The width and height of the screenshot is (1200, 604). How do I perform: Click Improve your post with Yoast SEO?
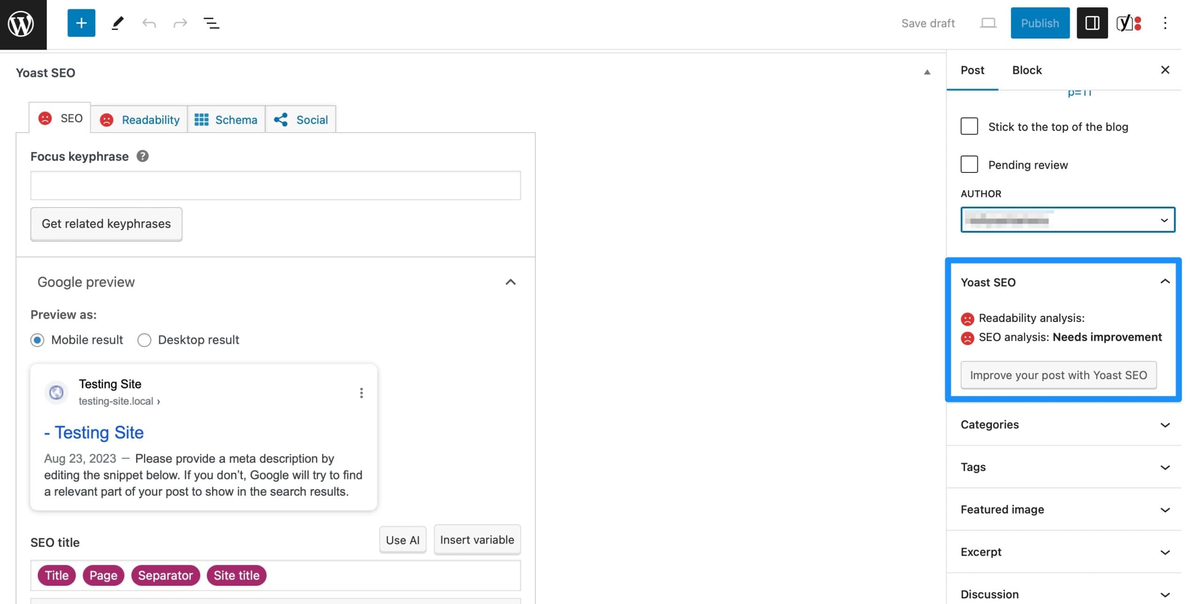1058,375
